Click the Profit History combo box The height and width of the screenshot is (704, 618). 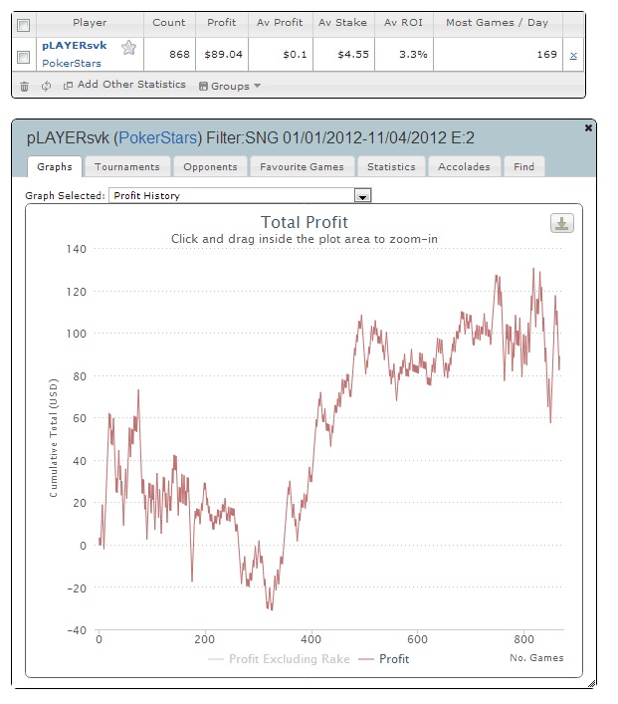(x=240, y=196)
